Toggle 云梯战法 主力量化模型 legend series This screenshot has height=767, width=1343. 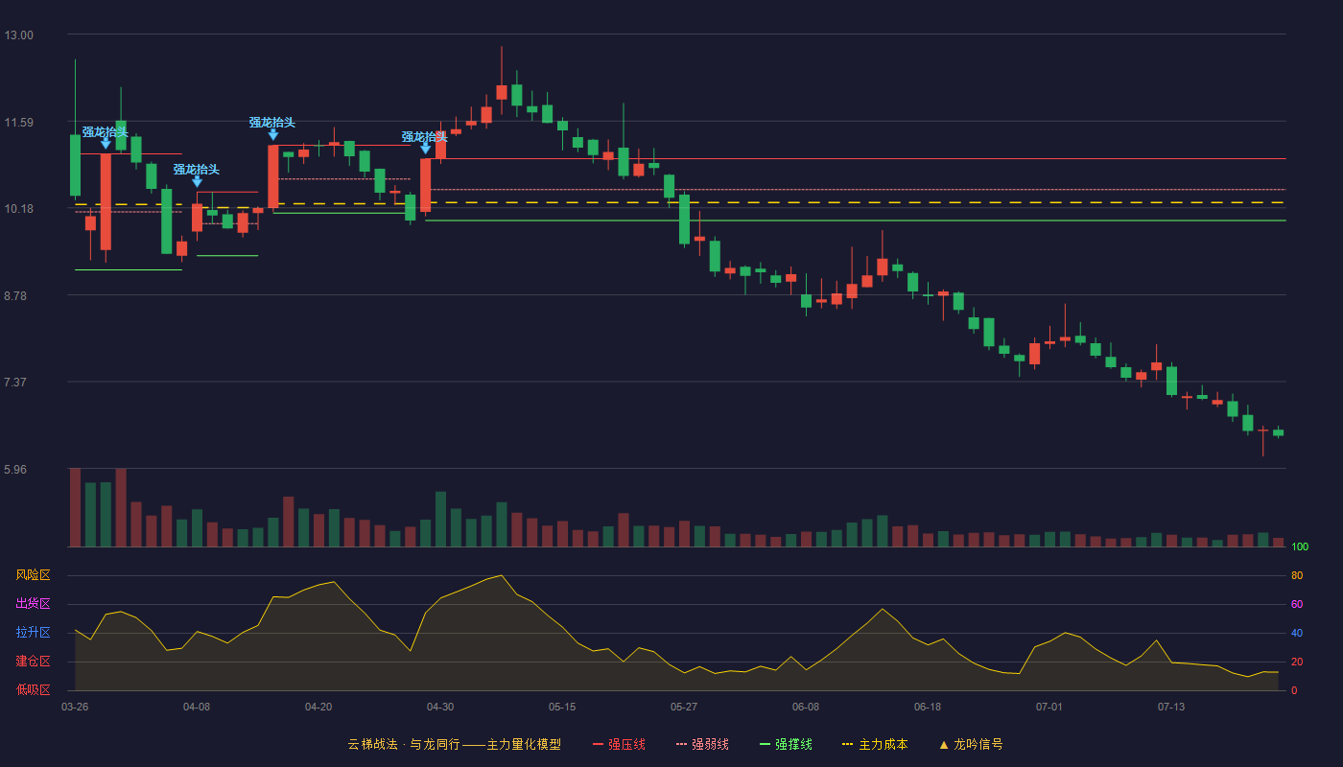(454, 744)
